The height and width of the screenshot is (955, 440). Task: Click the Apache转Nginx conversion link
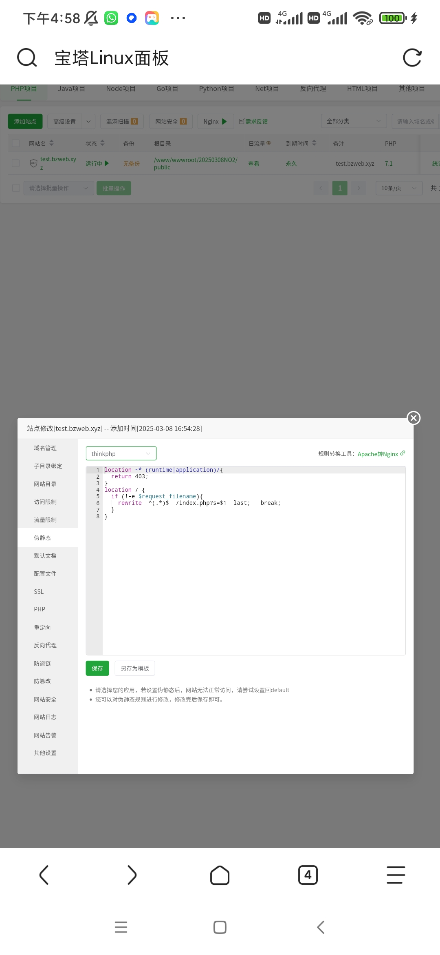point(378,454)
